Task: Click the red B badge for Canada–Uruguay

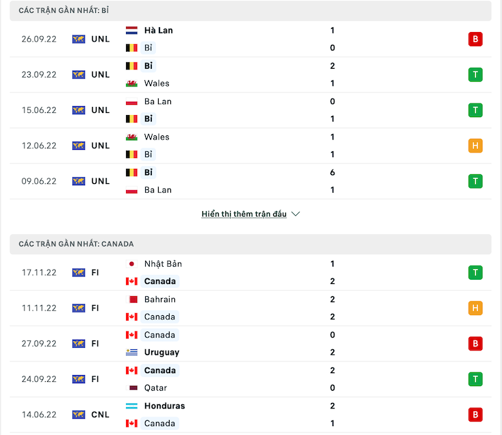Action: click(x=475, y=343)
